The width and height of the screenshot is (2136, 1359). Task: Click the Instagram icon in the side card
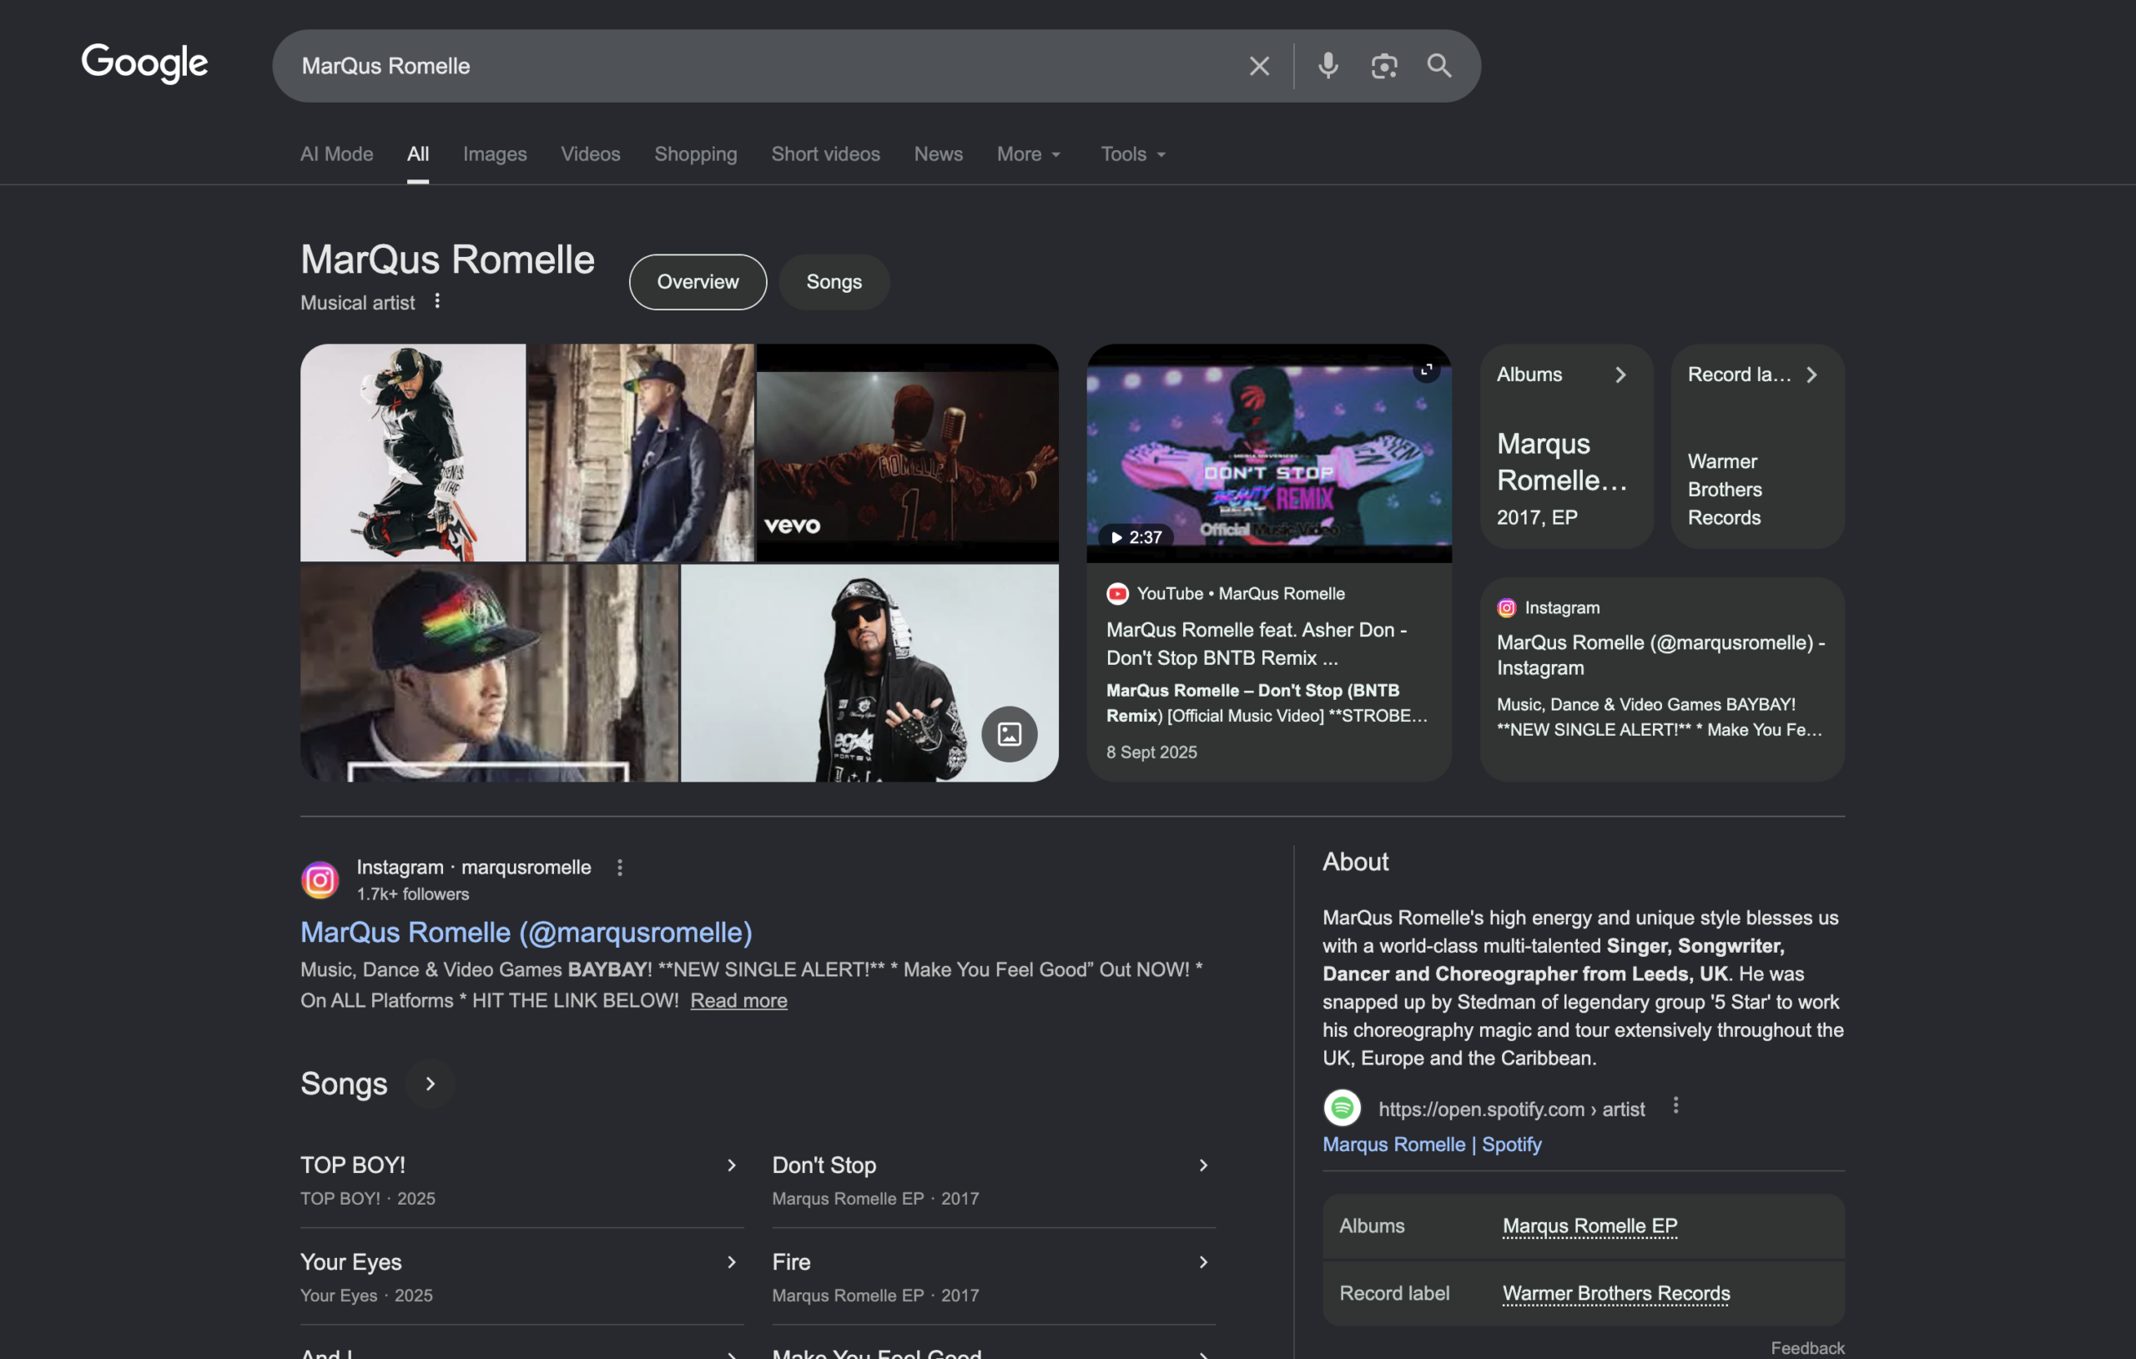1507,608
